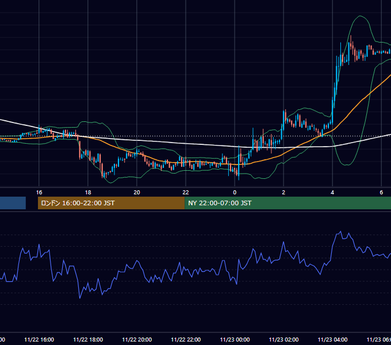Select the 11/22 18:00 date label
391x345 pixels.
[88, 339]
